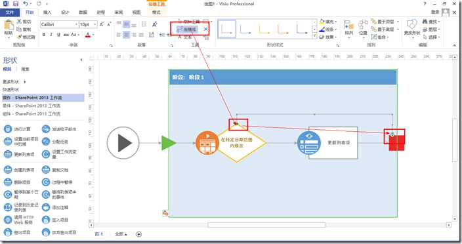Select the 删除项目 shape icon
Screen dimensions: 462x244
tap(8, 182)
